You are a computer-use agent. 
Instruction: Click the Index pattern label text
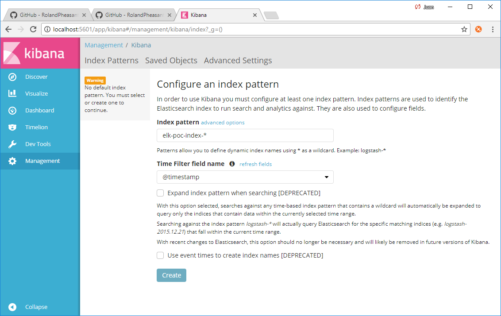[178, 122]
